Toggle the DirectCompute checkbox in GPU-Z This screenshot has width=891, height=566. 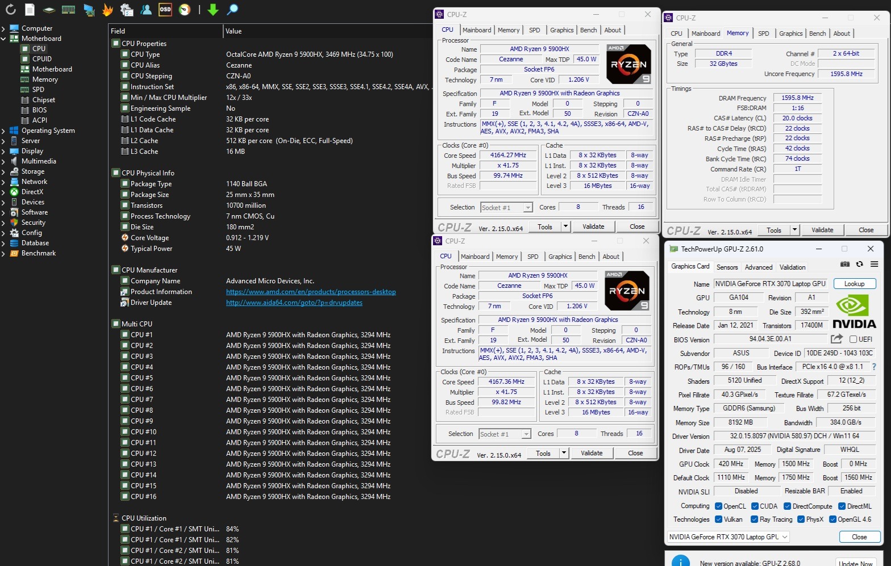[x=788, y=506]
